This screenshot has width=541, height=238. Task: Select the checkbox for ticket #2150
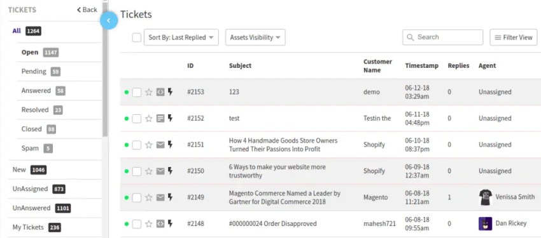[x=137, y=171]
